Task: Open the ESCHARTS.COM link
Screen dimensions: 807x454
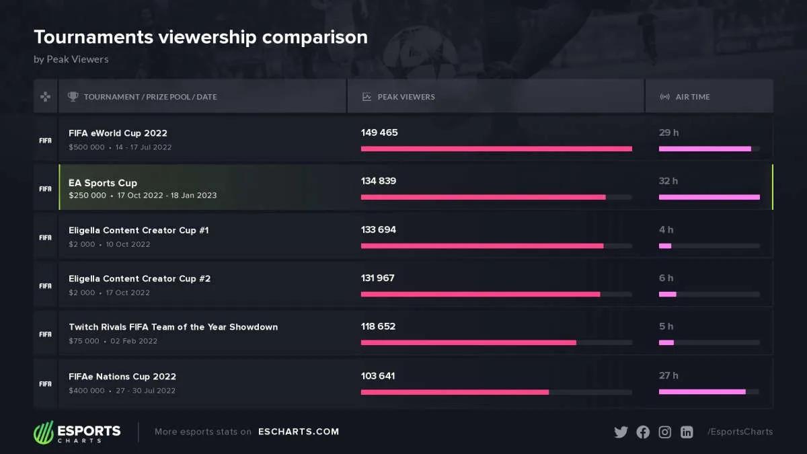Action: 299,432
